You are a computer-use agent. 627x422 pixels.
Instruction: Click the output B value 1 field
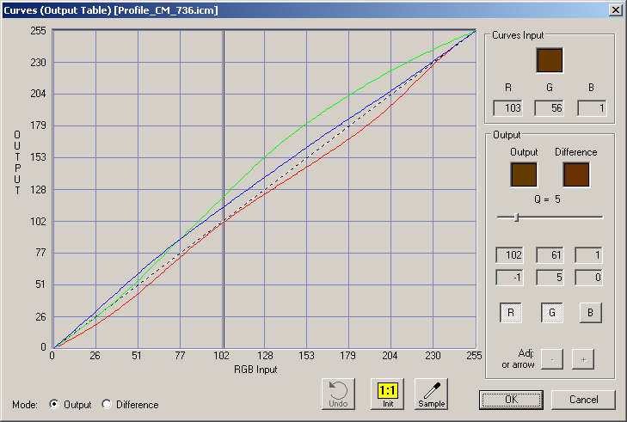coord(588,255)
